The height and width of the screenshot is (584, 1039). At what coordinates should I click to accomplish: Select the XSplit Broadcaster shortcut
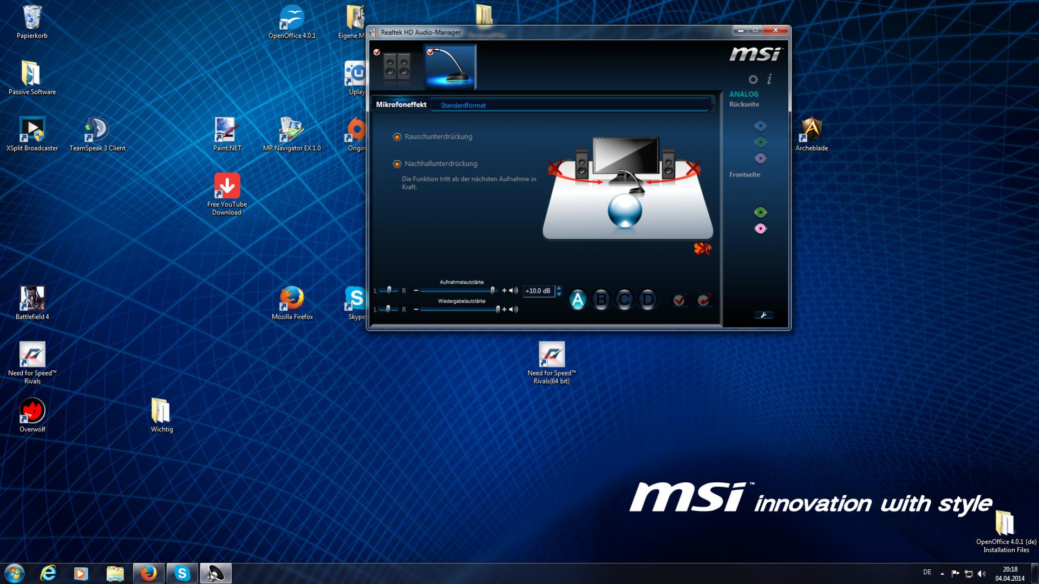click(32, 134)
